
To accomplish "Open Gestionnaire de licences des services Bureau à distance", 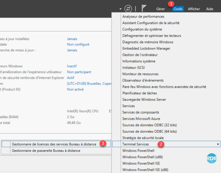I will tap(56, 144).
